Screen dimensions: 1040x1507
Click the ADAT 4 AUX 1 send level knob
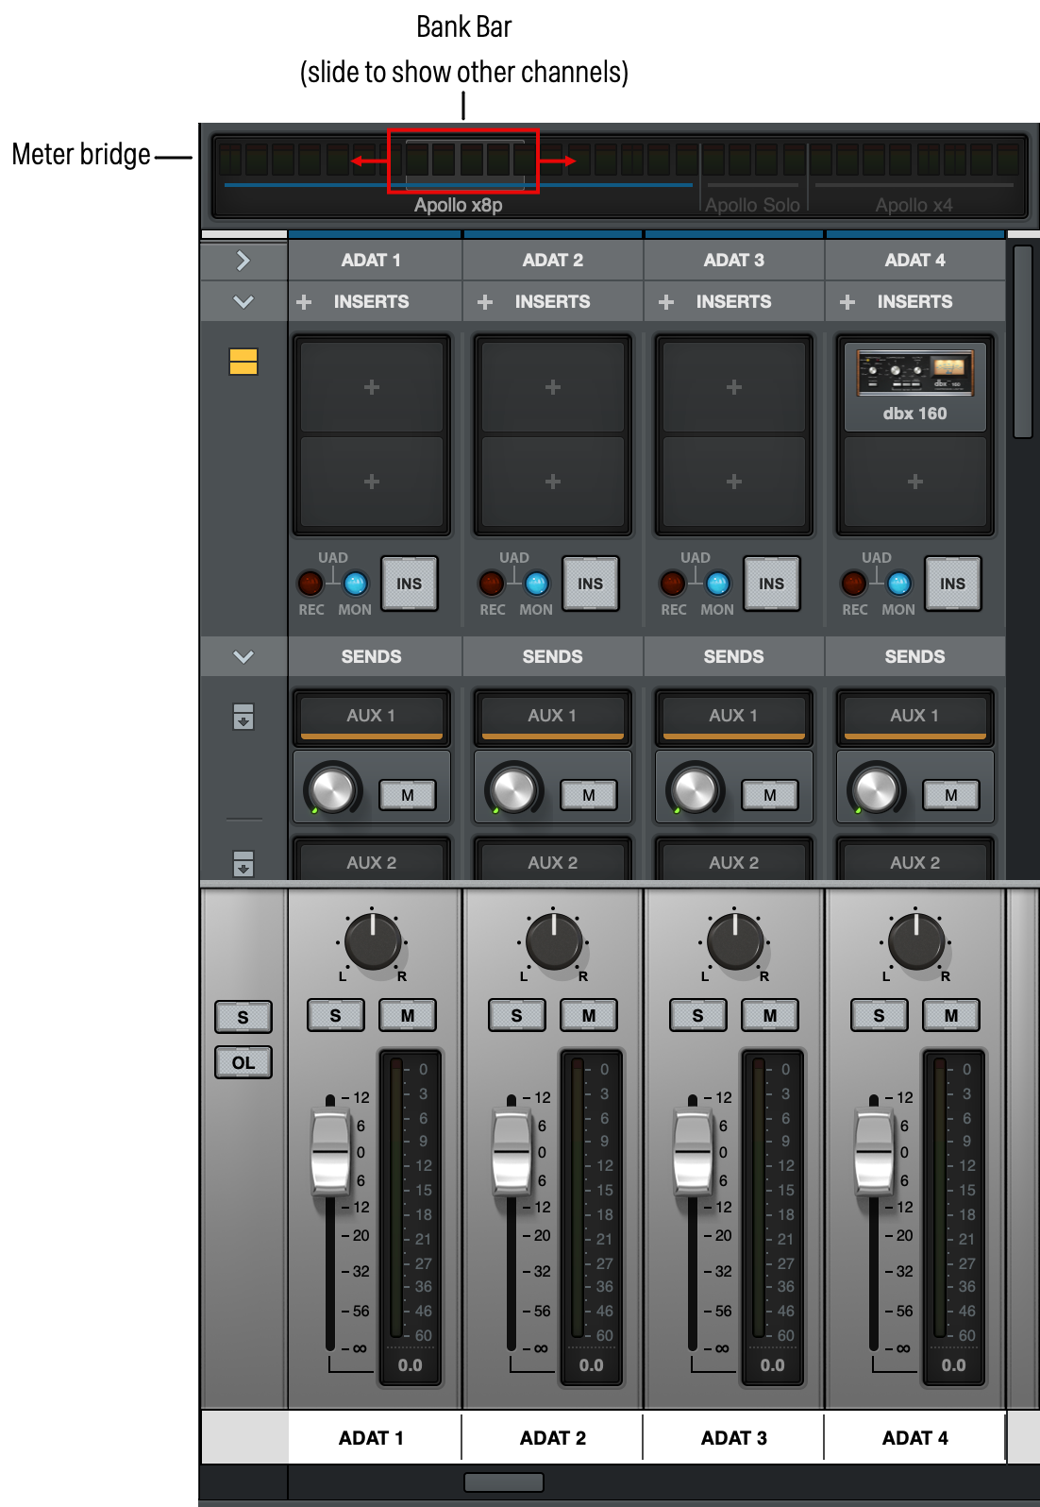[x=877, y=789]
